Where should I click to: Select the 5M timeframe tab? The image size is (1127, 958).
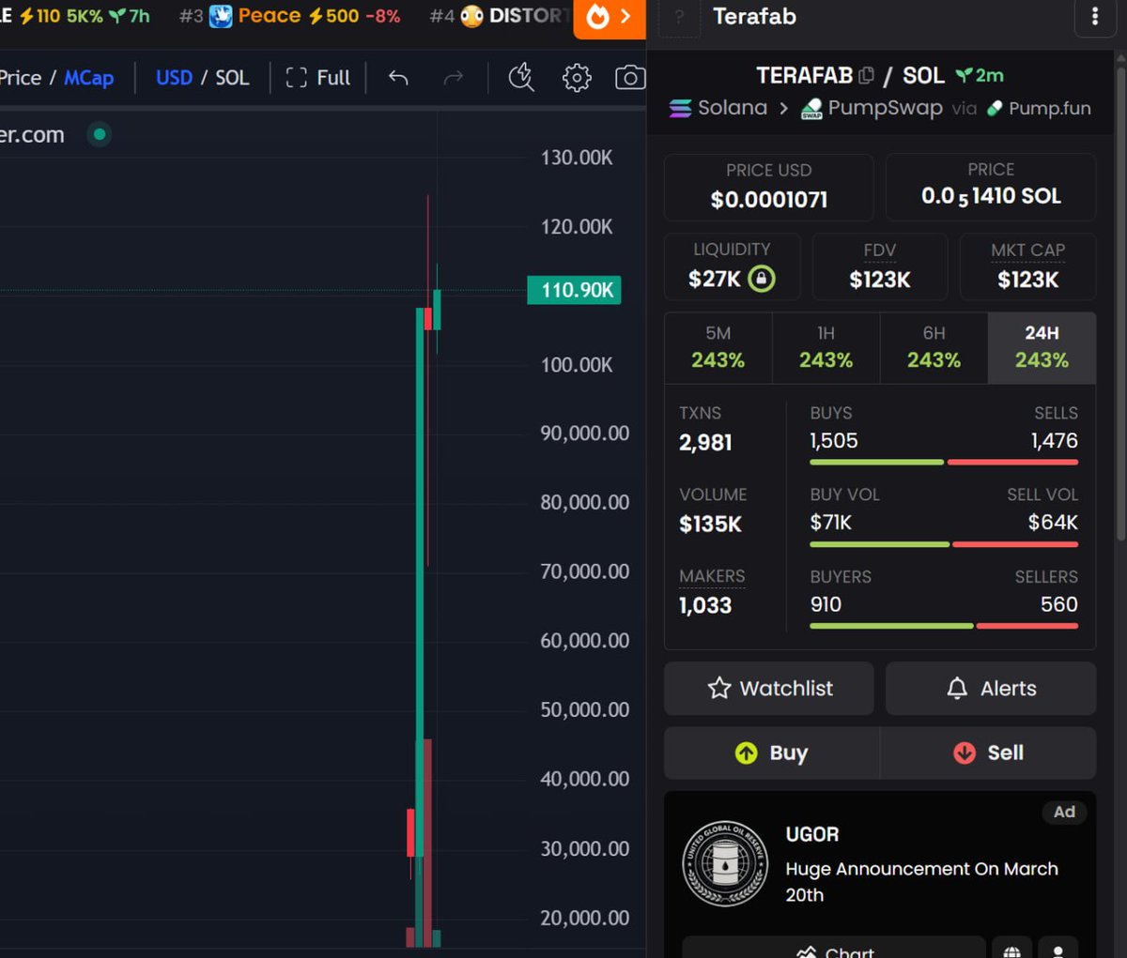(718, 348)
